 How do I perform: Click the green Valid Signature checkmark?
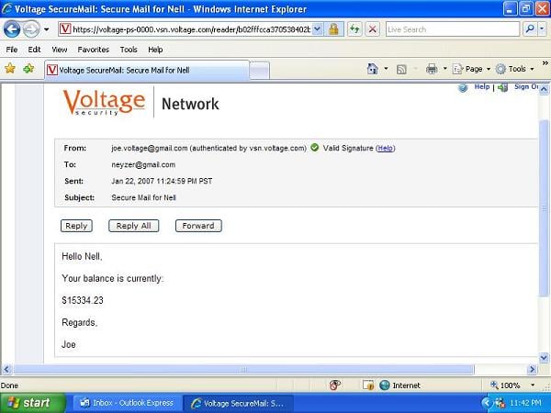pyautogui.click(x=314, y=148)
